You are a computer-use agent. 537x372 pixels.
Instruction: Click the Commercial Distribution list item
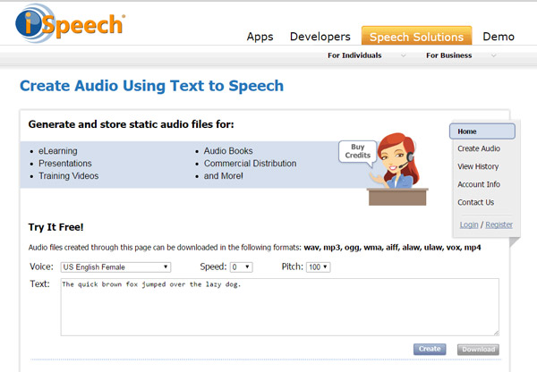pos(251,164)
